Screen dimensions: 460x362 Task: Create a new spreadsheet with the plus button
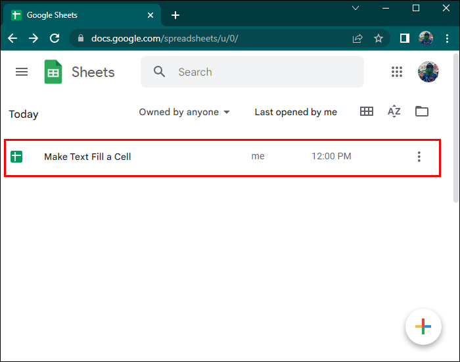tap(423, 326)
